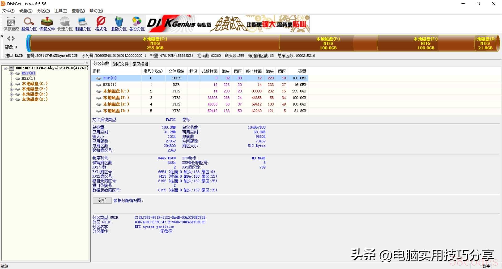Go to next disk with right arrow

coord(14,38)
